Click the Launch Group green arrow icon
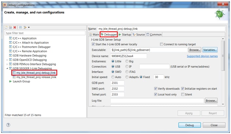231x134 pixels. (x=10, y=81)
